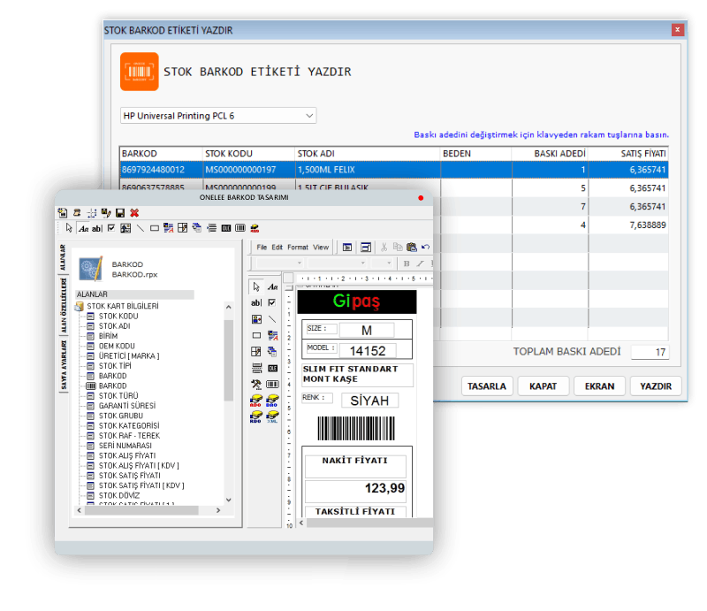Screen dimensions: 707x611
Task: Click the red X delete icon
Action: tap(134, 212)
